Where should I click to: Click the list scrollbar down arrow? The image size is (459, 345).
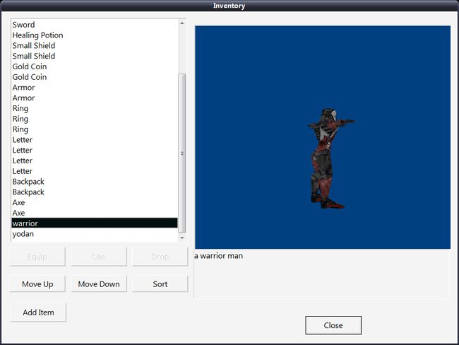pos(182,238)
